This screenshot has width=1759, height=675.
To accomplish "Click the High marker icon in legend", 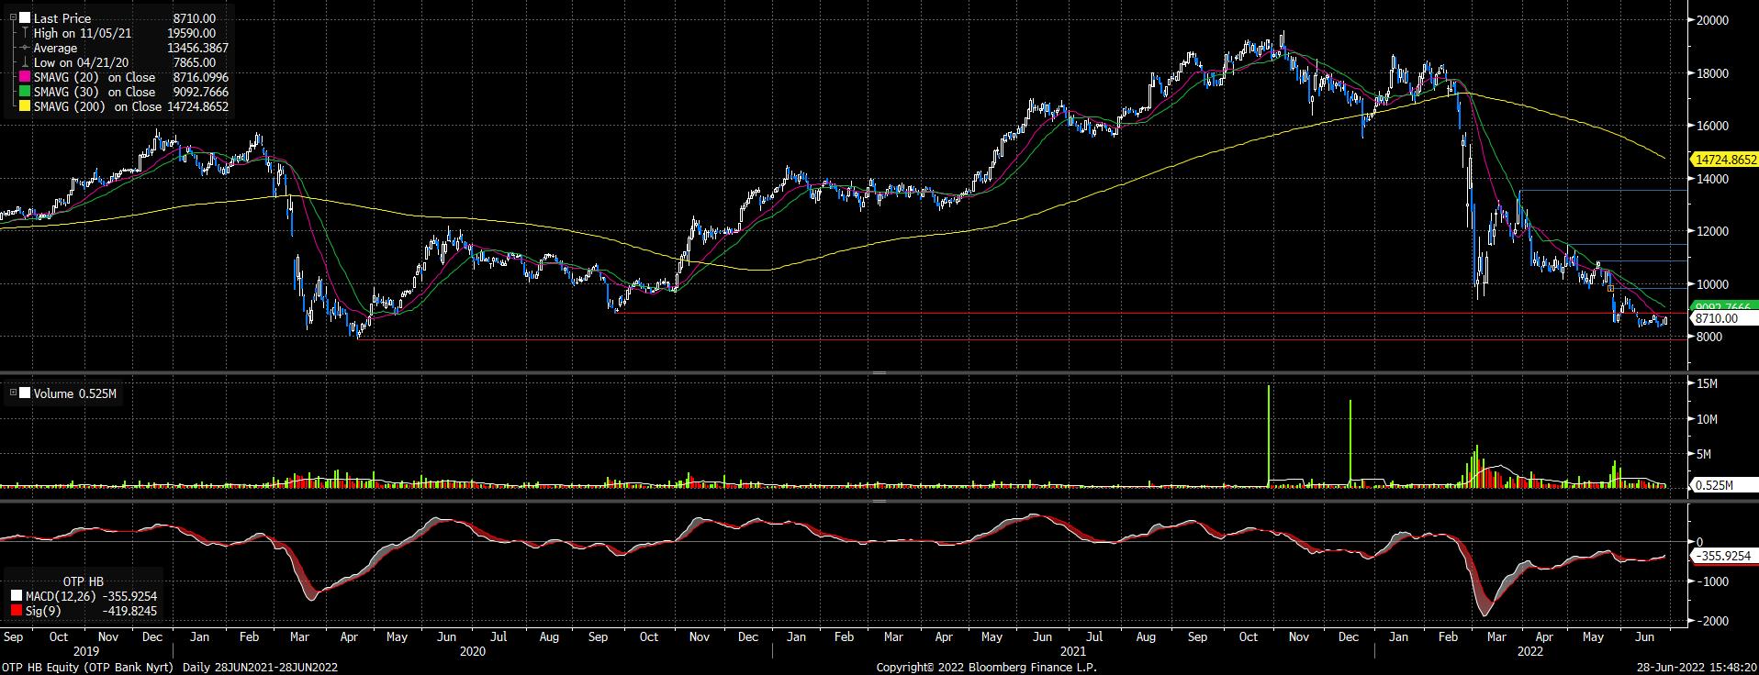I will 25,33.
